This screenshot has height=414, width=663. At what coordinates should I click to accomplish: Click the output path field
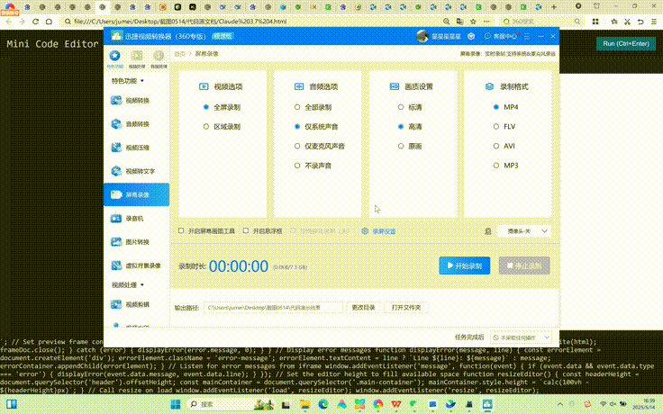click(274, 308)
